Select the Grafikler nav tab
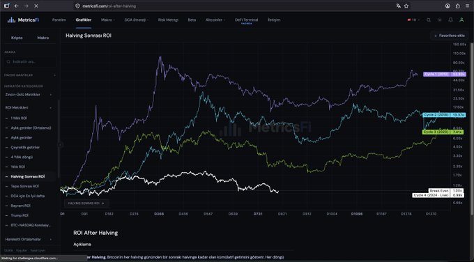The width and height of the screenshot is (474, 262). (x=84, y=20)
